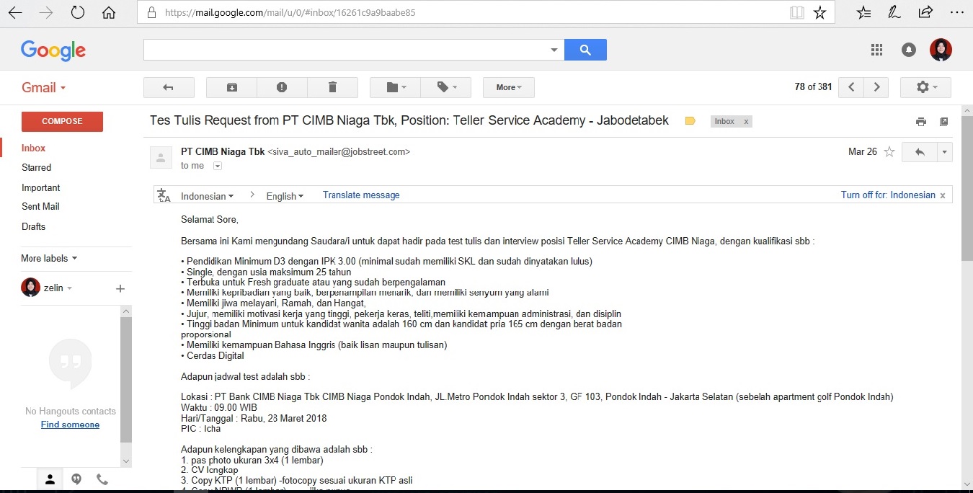The height and width of the screenshot is (493, 973).
Task: Open reading view book icon
Action: (x=796, y=13)
